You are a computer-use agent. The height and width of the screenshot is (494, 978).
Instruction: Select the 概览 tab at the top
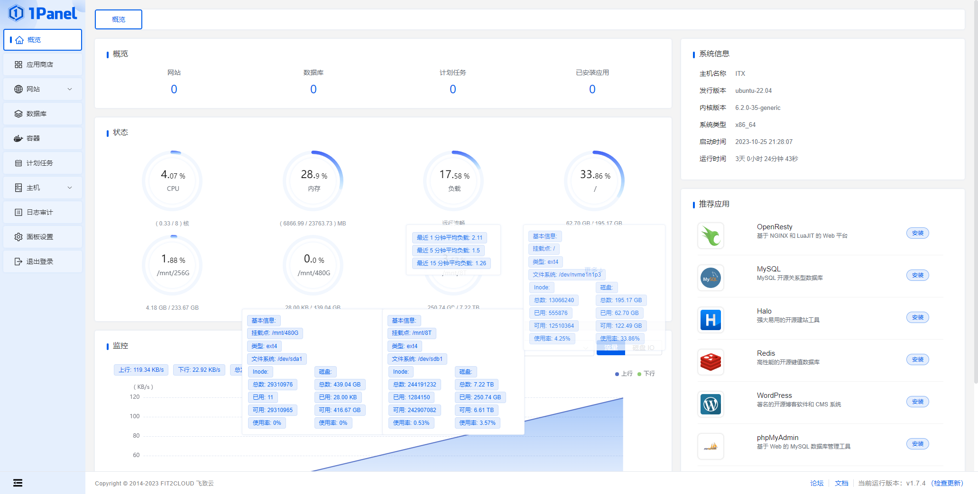pos(119,19)
